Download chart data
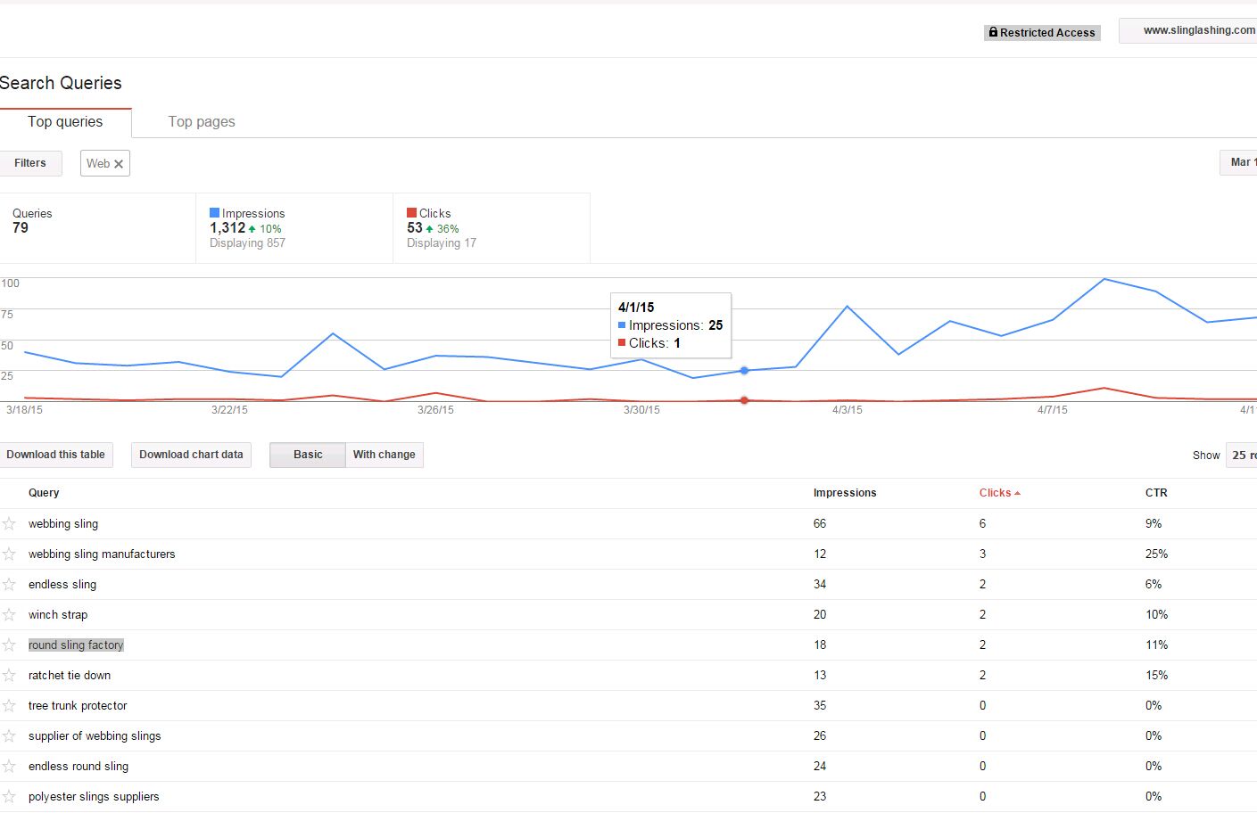Image resolution: width=1257 pixels, height=813 pixels. point(191,455)
